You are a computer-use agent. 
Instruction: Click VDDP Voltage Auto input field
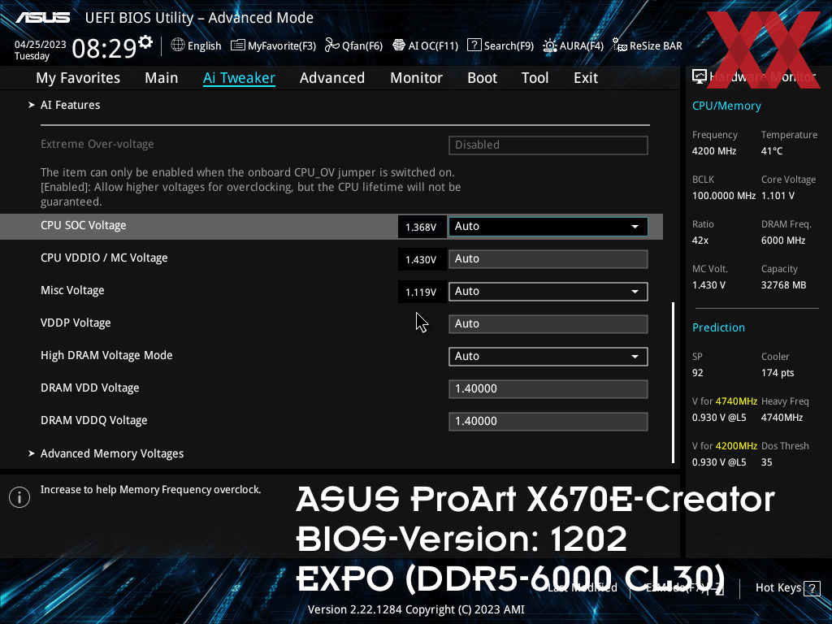click(548, 324)
